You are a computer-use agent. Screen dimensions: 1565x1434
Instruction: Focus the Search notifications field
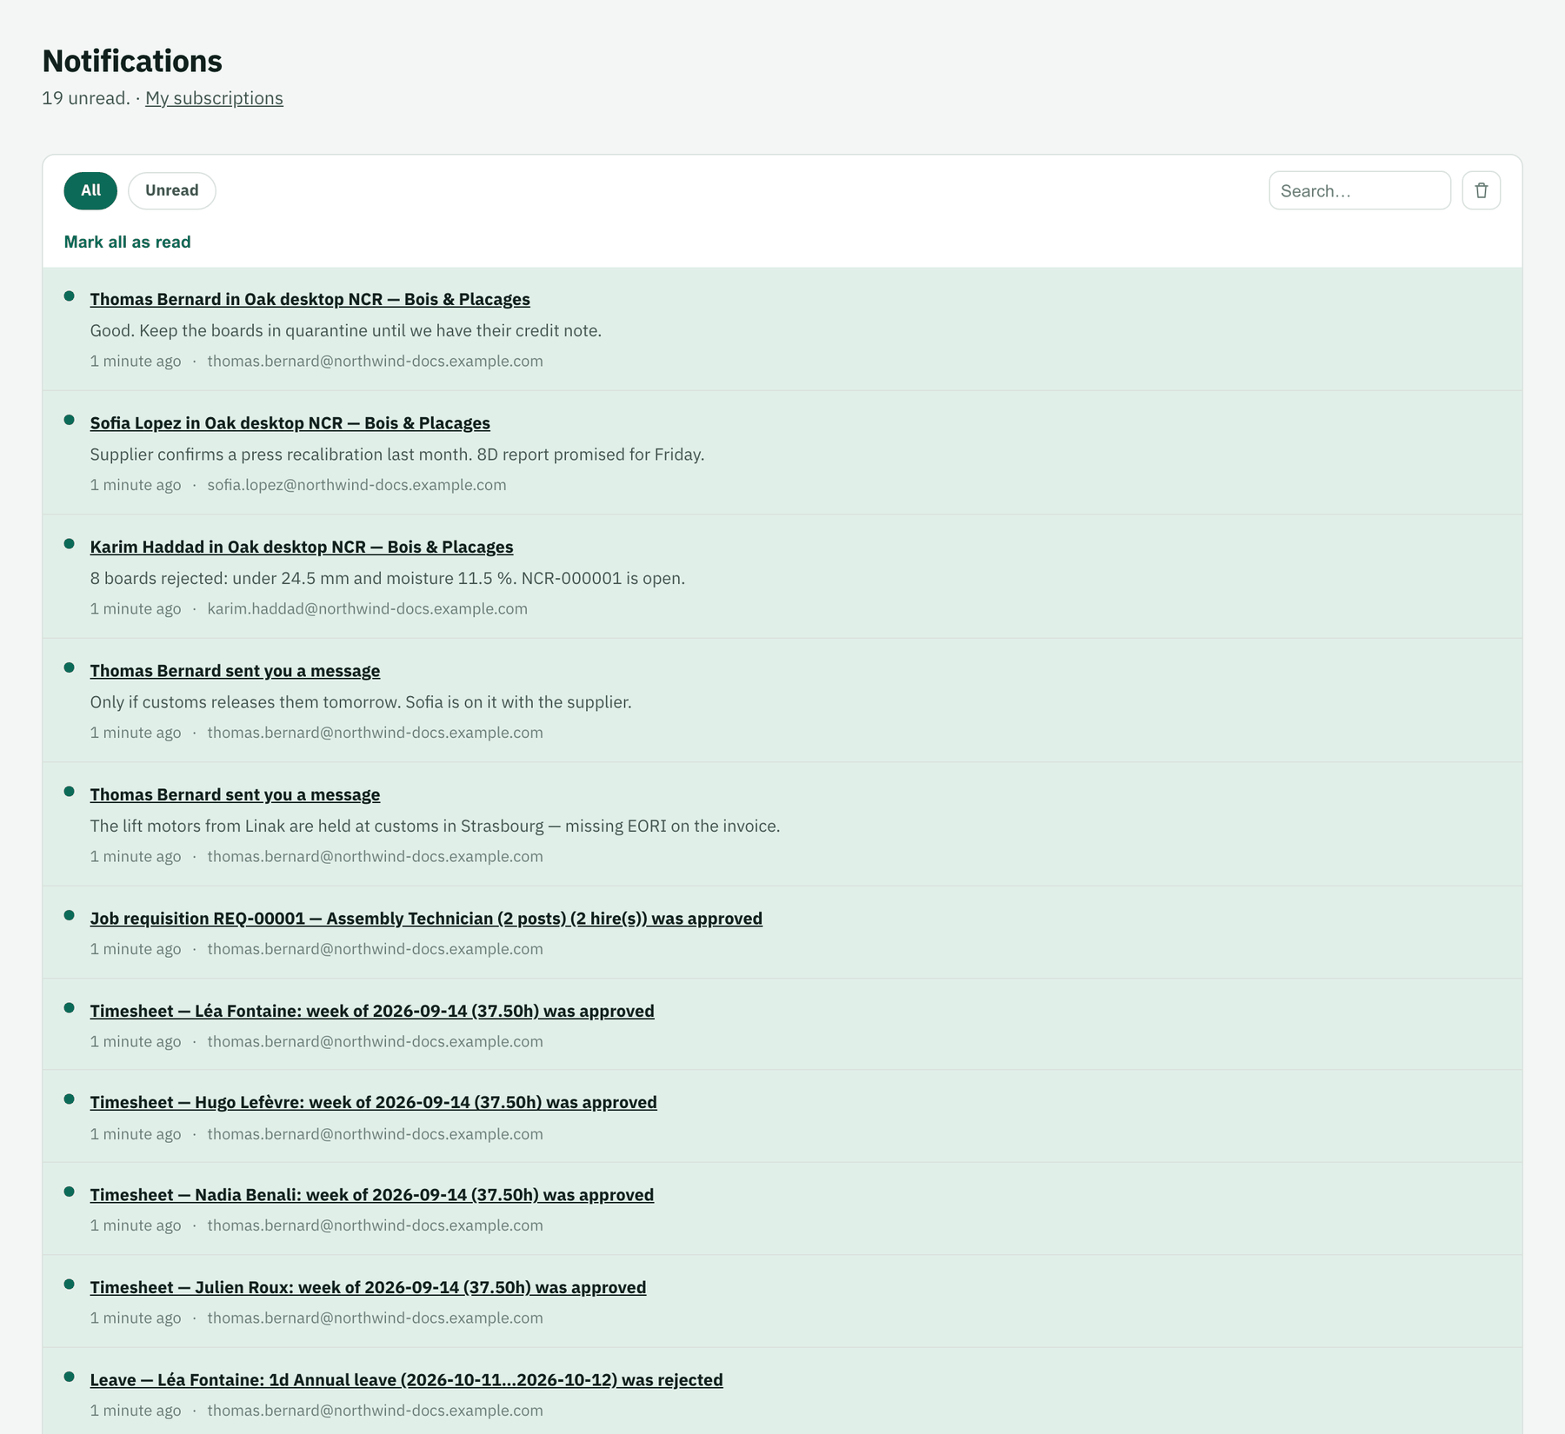coord(1360,190)
